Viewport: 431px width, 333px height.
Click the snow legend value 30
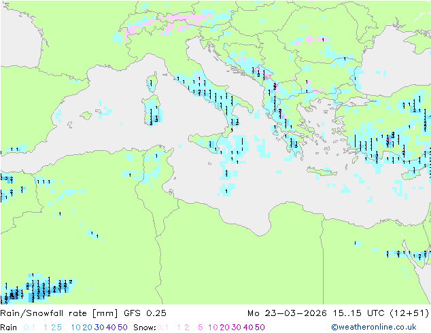click(x=237, y=328)
